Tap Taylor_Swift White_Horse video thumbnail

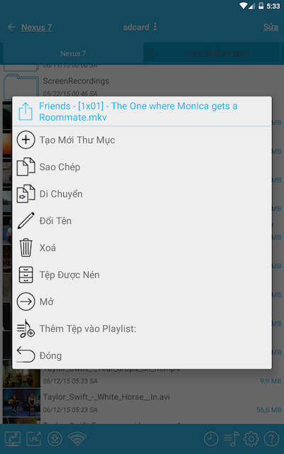tap(22, 403)
